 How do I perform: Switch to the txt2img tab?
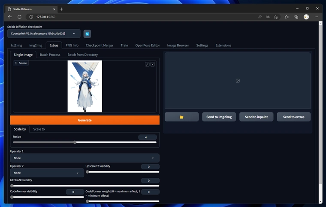tap(16, 45)
